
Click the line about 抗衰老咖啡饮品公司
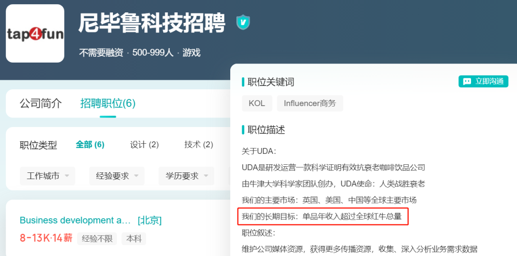click(333, 167)
